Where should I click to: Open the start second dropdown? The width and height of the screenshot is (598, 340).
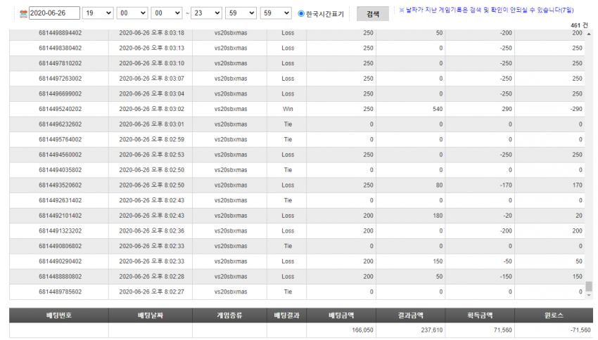pos(166,13)
